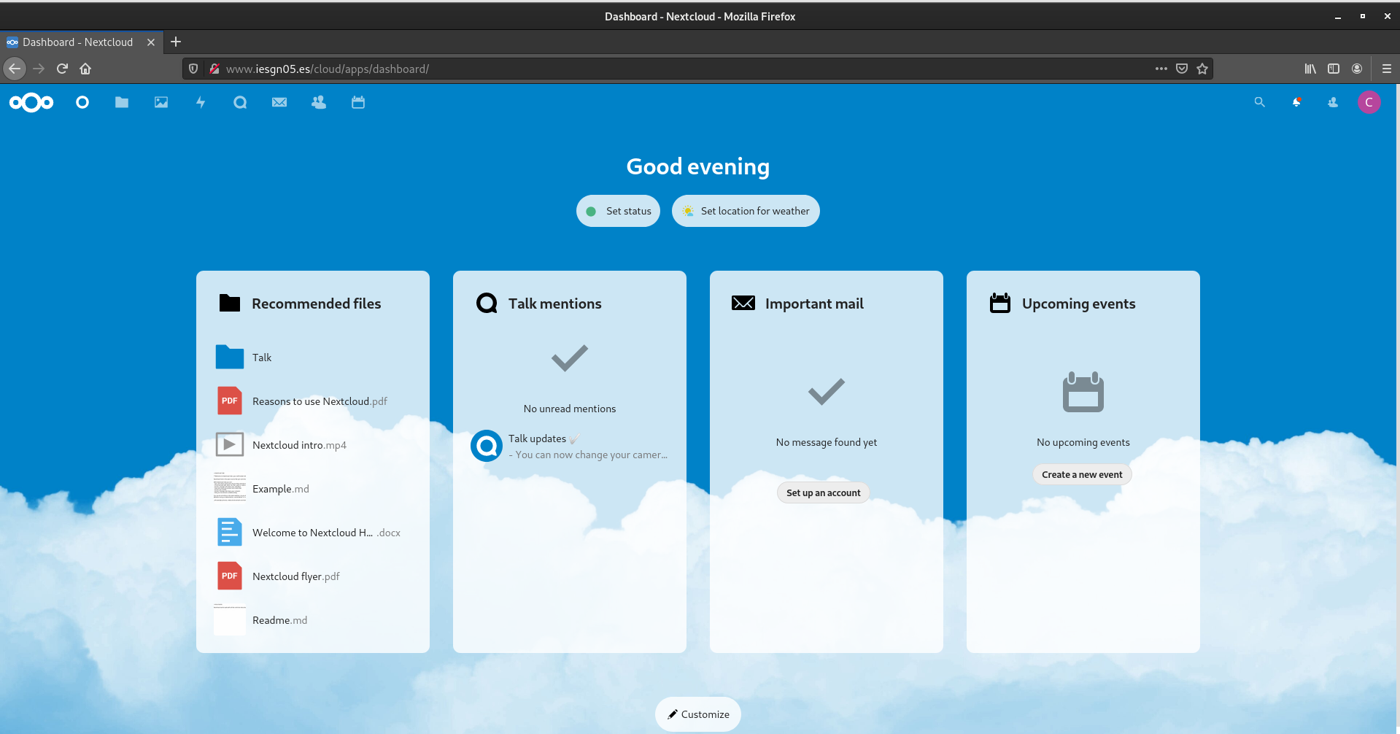Image resolution: width=1400 pixels, height=734 pixels.
Task: Click the notifications bell icon
Action: click(1296, 103)
